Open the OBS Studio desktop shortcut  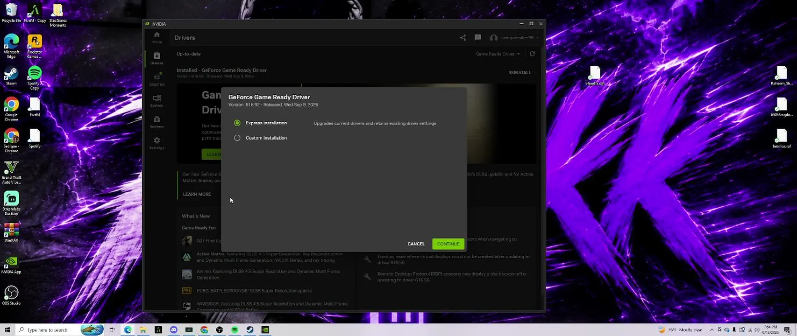(11, 295)
